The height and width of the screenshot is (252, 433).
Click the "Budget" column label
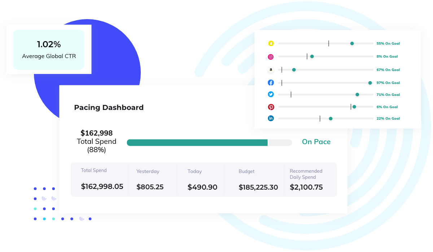point(247,172)
